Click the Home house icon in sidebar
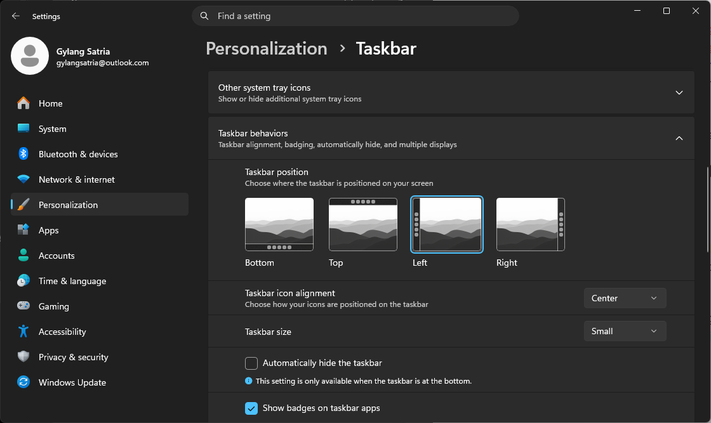The image size is (711, 423). 23,103
